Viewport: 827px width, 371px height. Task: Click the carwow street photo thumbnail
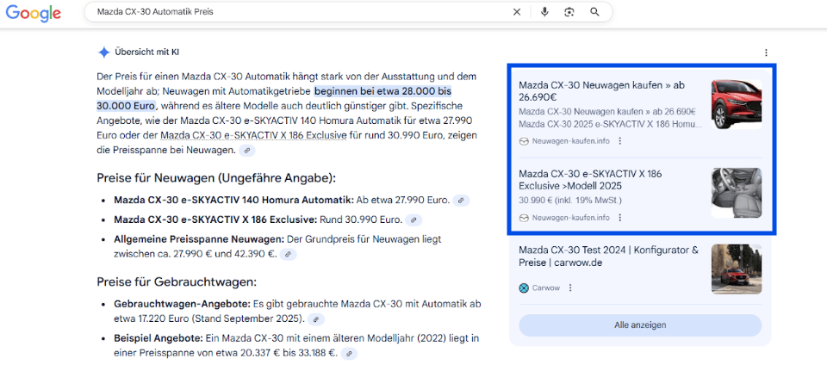tap(737, 269)
